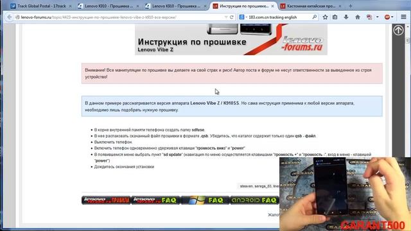Show bookmarks list icon
411x231 pixels.
335,17
